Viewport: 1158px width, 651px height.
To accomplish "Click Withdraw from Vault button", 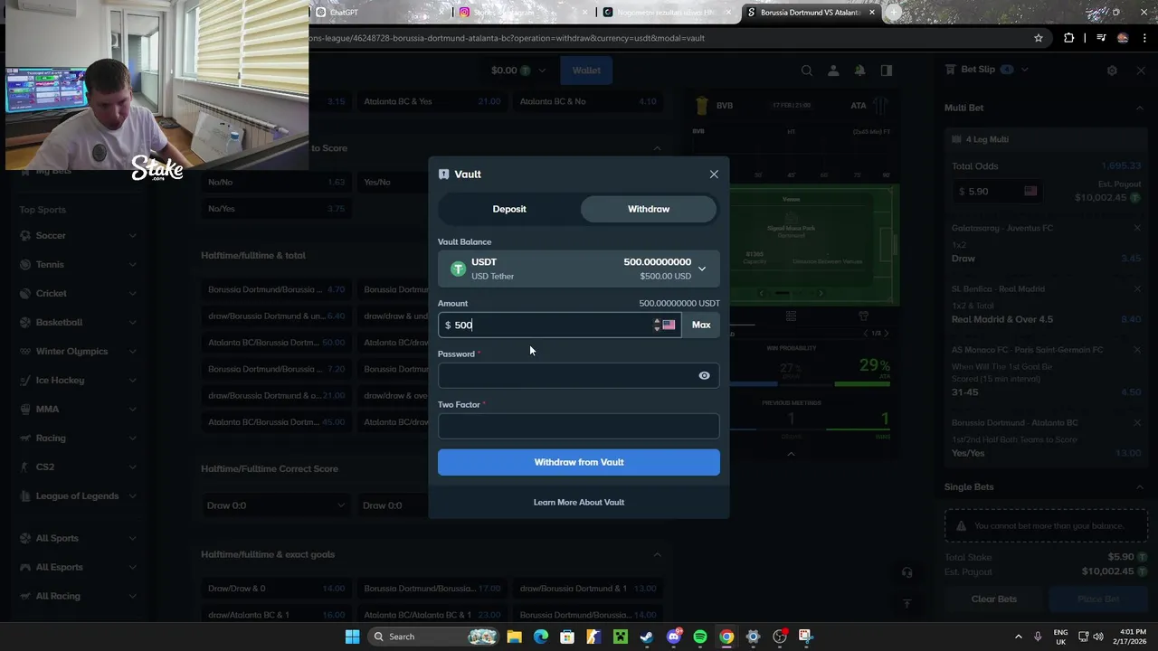I will 579,462.
